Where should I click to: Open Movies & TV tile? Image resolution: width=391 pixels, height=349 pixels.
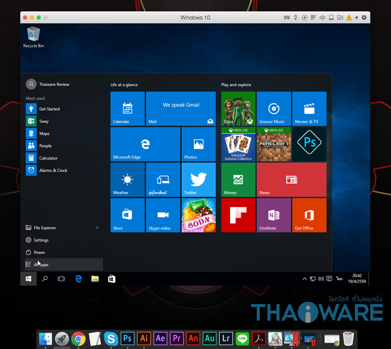point(309,108)
